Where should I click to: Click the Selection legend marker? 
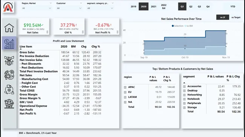[x=173, y=26]
